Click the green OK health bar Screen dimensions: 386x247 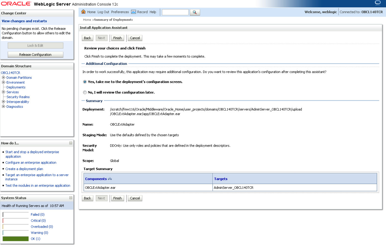tap(15, 238)
